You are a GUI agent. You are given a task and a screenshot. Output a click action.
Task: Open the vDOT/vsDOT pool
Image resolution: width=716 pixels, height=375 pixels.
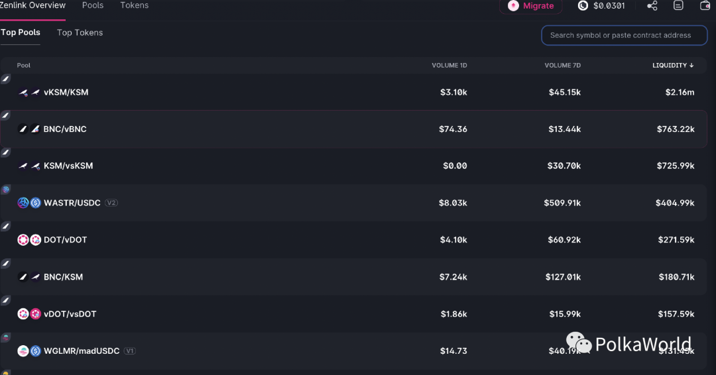70,314
